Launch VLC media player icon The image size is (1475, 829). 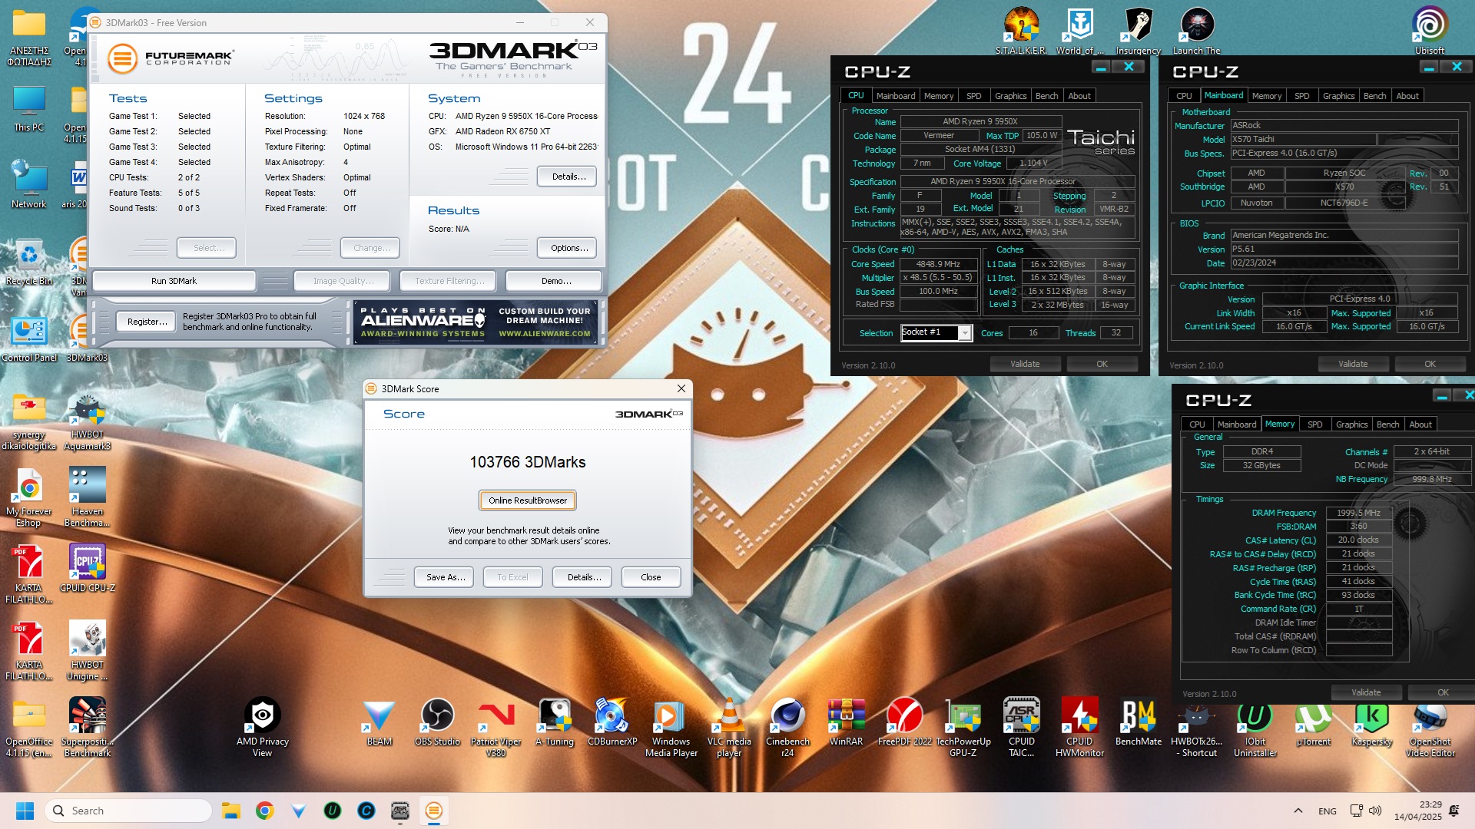[x=729, y=728]
